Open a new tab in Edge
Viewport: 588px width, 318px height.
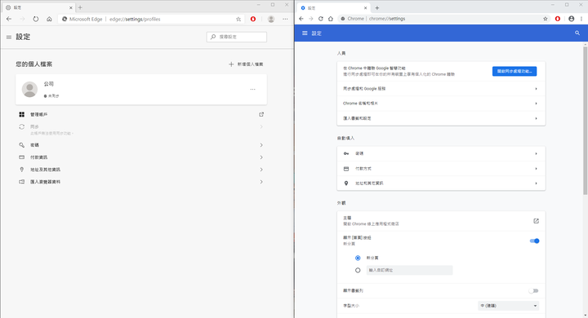point(80,7)
